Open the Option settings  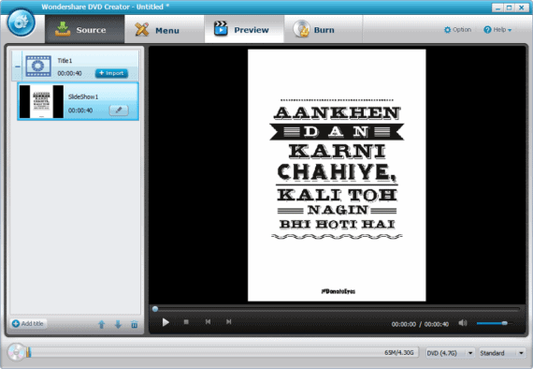[x=457, y=30]
